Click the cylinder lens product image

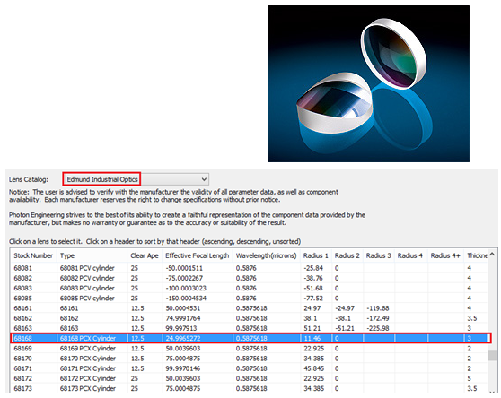pos(368,83)
